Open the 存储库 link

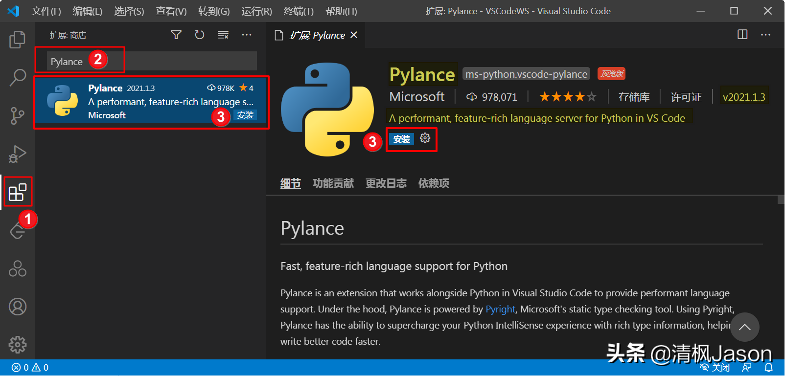pyautogui.click(x=634, y=97)
